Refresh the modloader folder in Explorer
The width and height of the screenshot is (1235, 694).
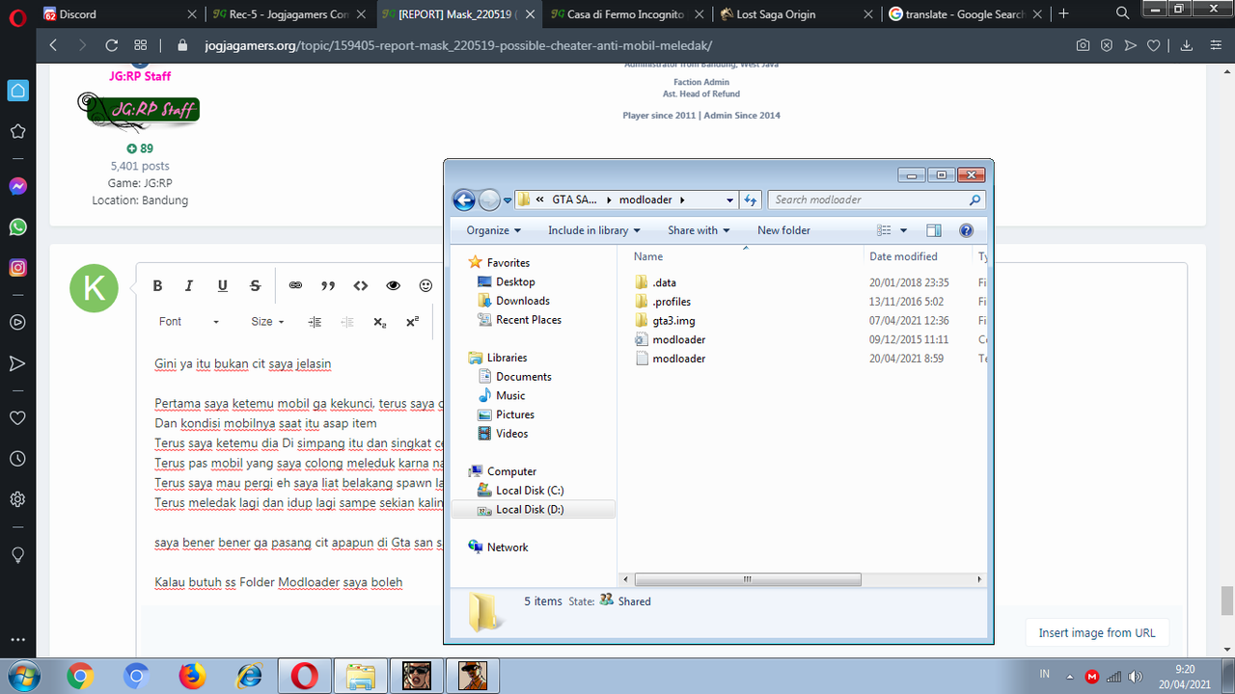[751, 200]
